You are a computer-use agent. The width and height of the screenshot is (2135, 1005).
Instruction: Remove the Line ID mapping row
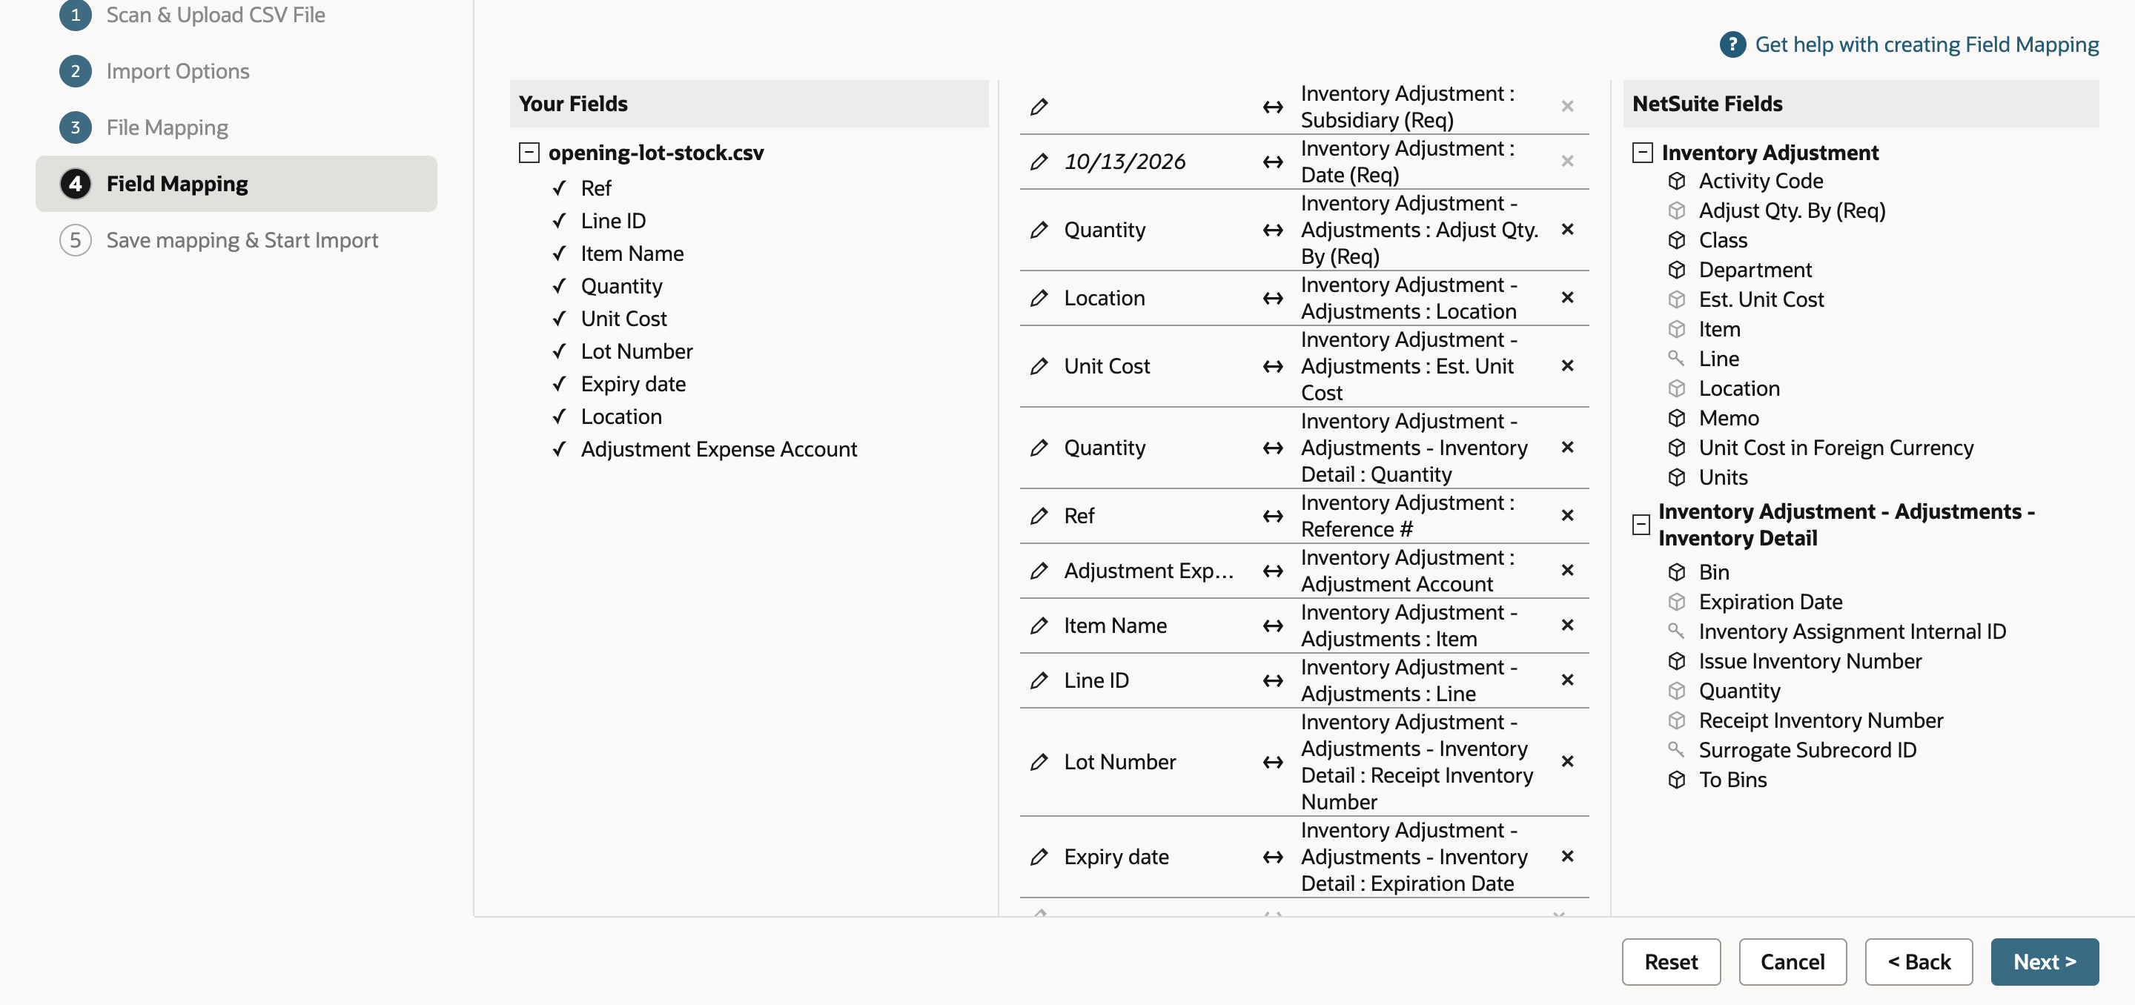click(1567, 680)
